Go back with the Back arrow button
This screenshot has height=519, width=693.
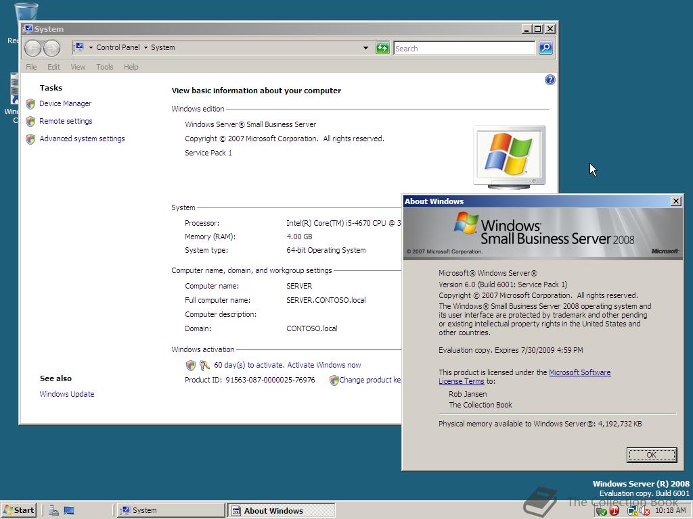(32, 48)
